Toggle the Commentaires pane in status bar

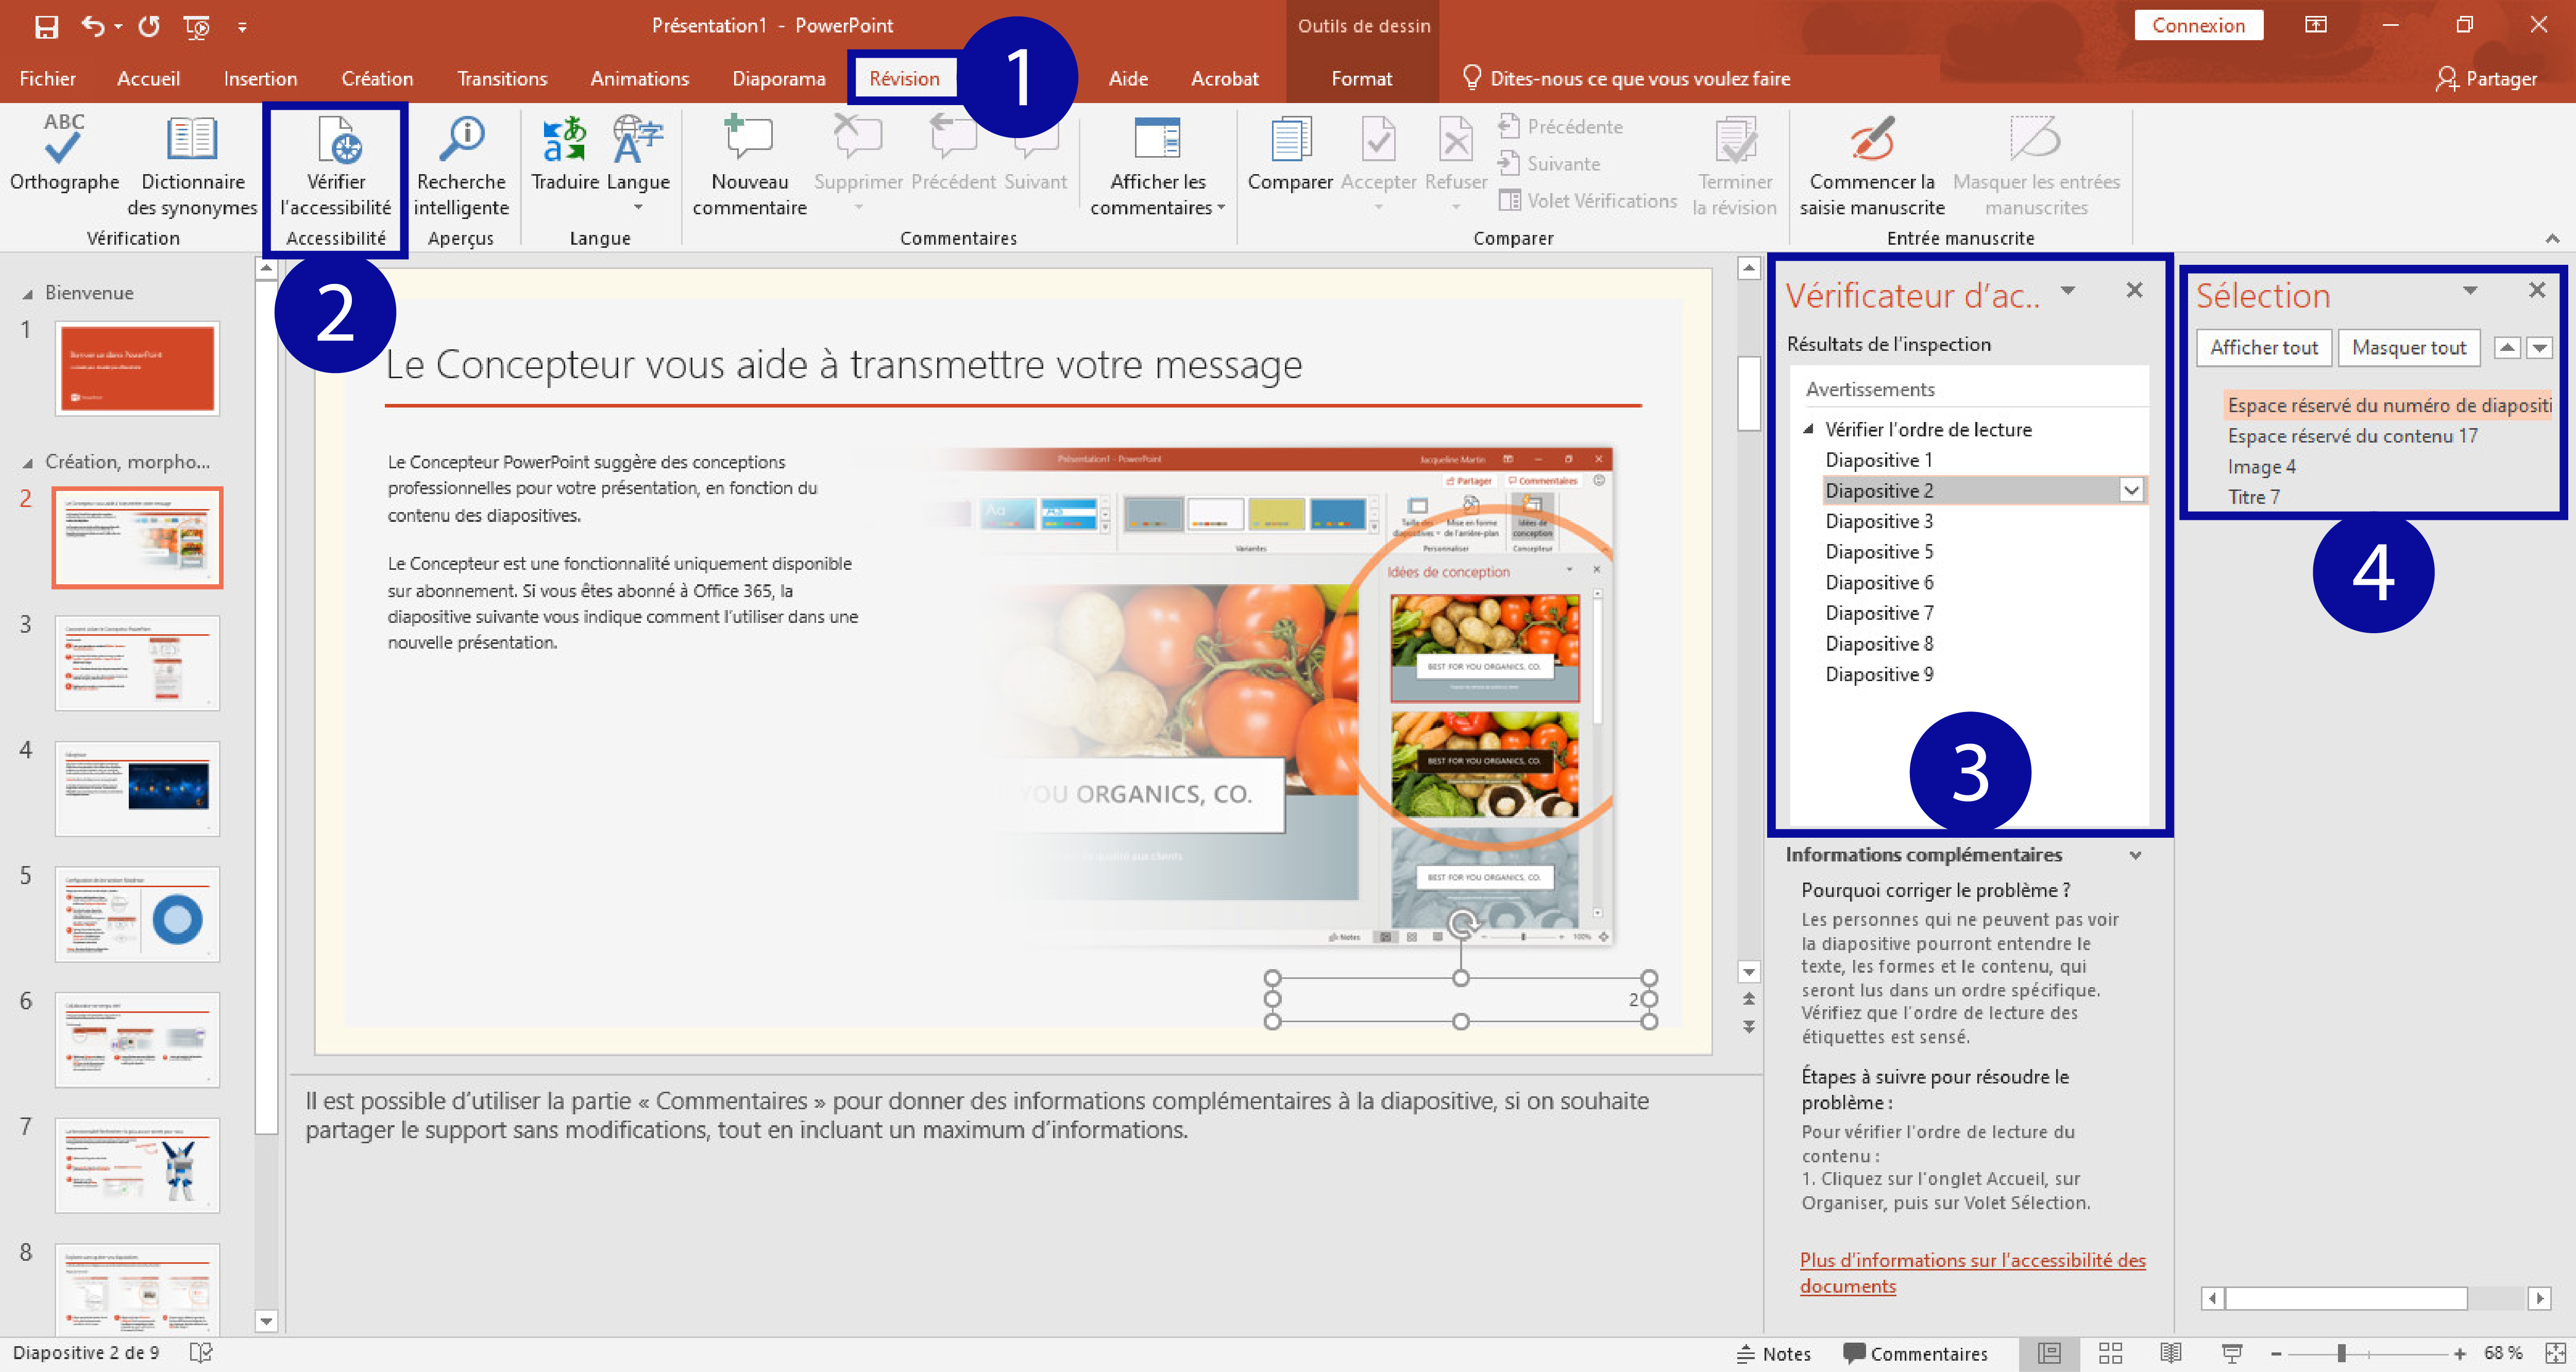click(1915, 1353)
